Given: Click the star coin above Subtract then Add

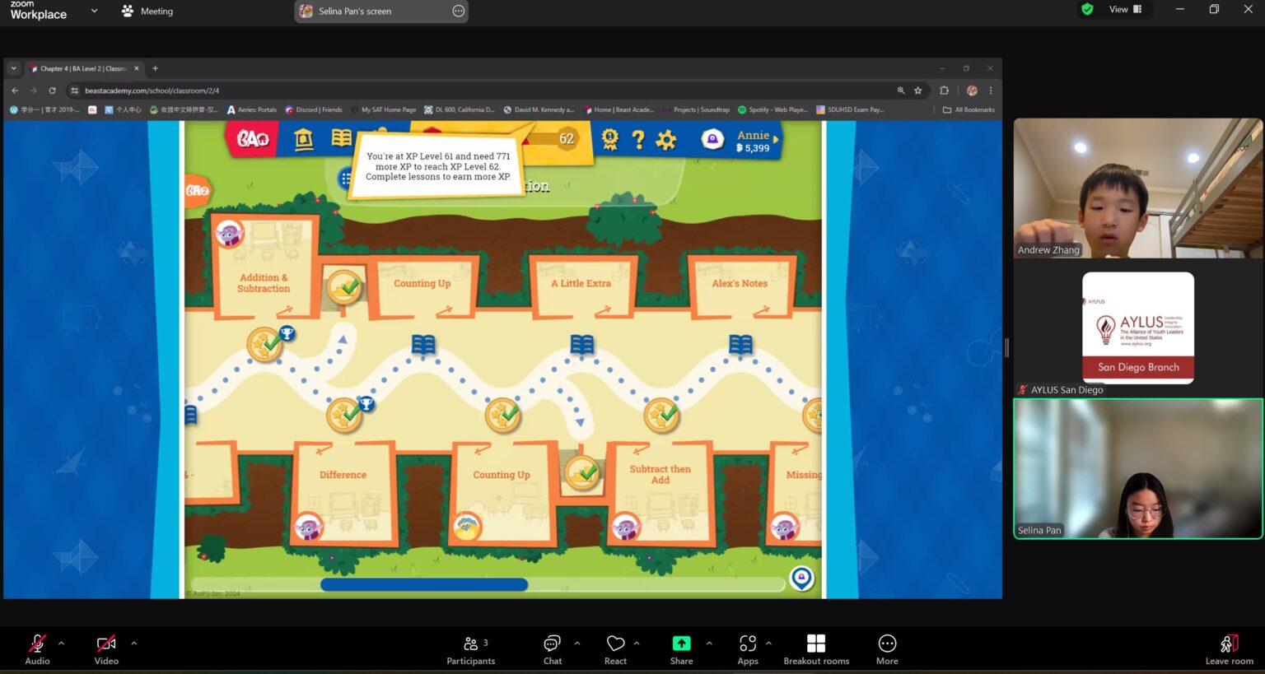Looking at the screenshot, I should pos(661,416).
